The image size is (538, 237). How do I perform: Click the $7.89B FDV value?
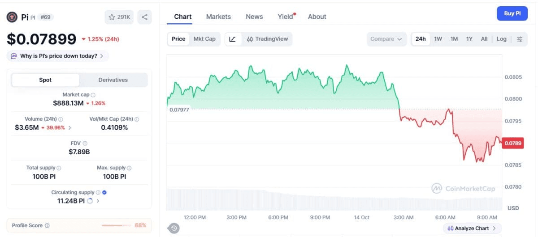pos(79,152)
